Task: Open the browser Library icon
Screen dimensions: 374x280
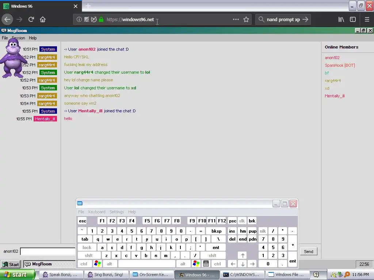Action: [341, 20]
